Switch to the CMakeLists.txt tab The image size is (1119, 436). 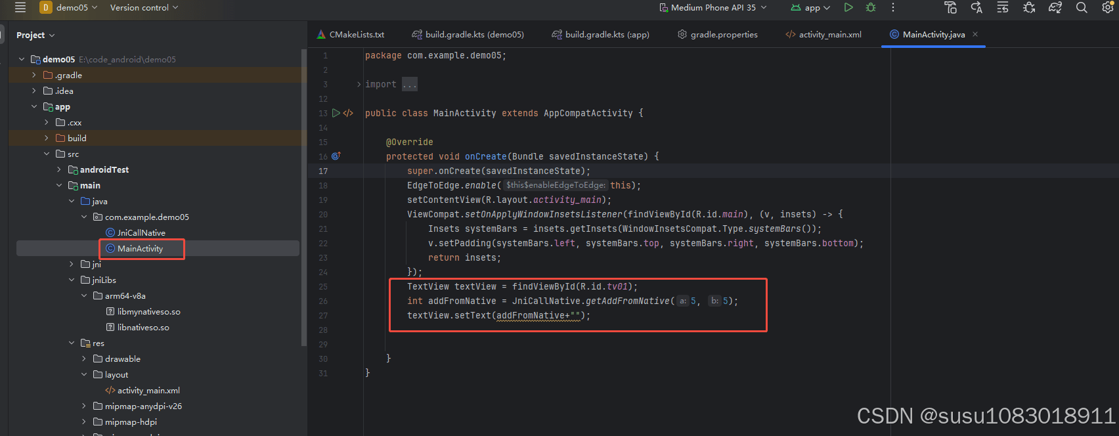pos(351,34)
